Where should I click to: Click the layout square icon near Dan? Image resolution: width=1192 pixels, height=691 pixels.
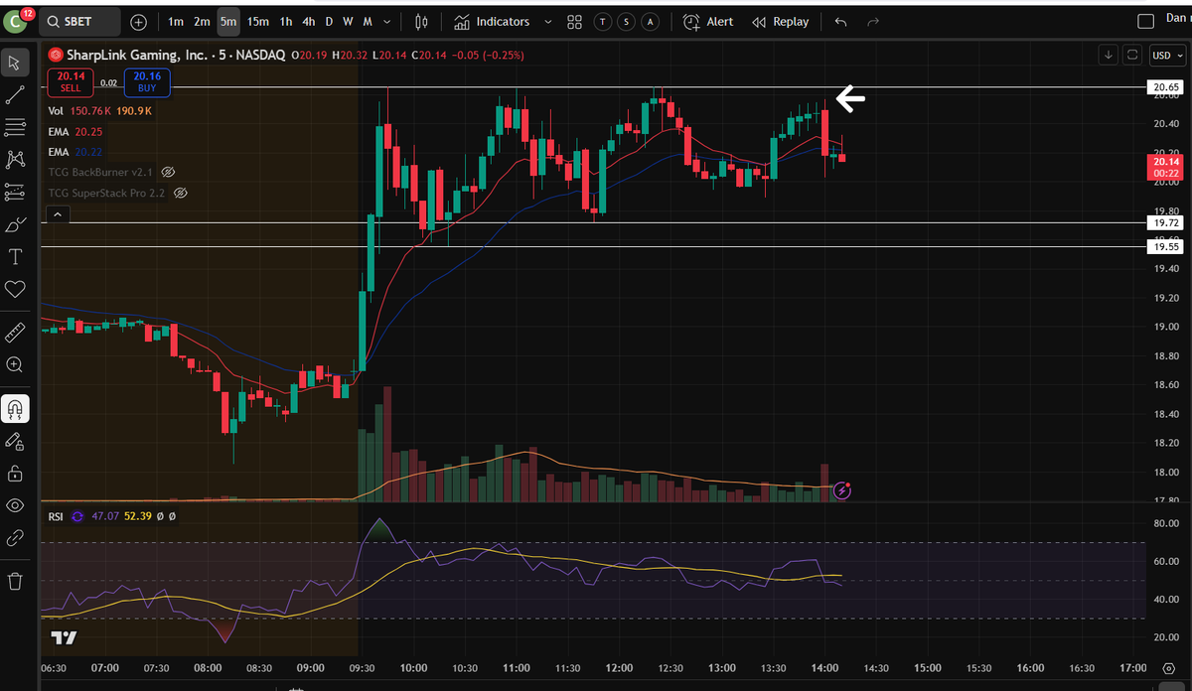(1145, 21)
